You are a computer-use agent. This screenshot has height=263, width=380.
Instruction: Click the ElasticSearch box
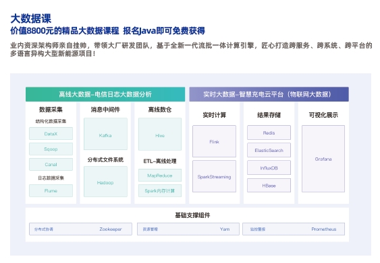coord(269,150)
